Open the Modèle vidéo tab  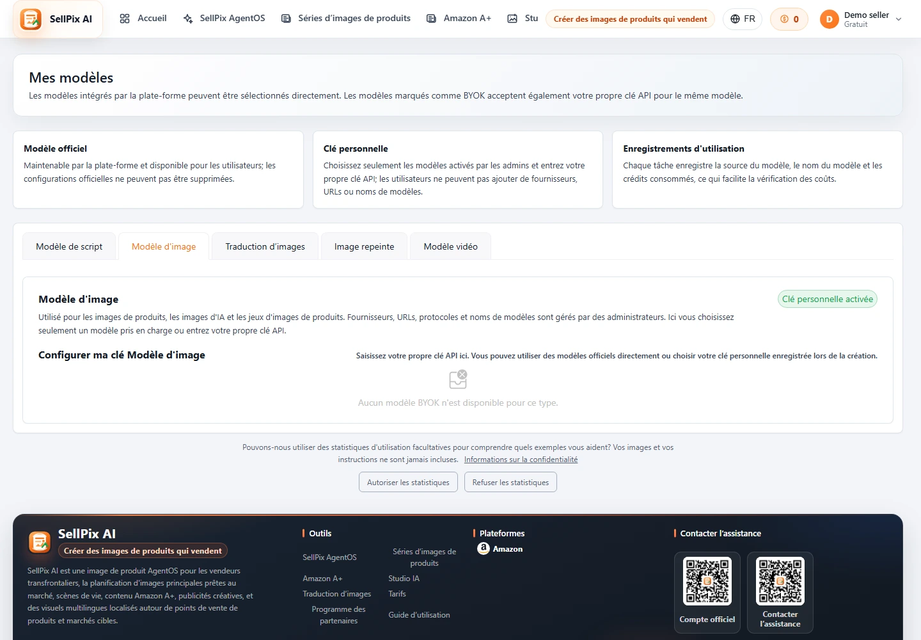(450, 246)
